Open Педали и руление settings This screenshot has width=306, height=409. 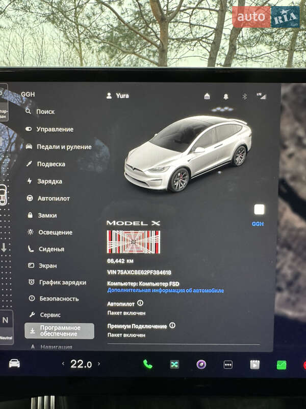[x=59, y=147]
